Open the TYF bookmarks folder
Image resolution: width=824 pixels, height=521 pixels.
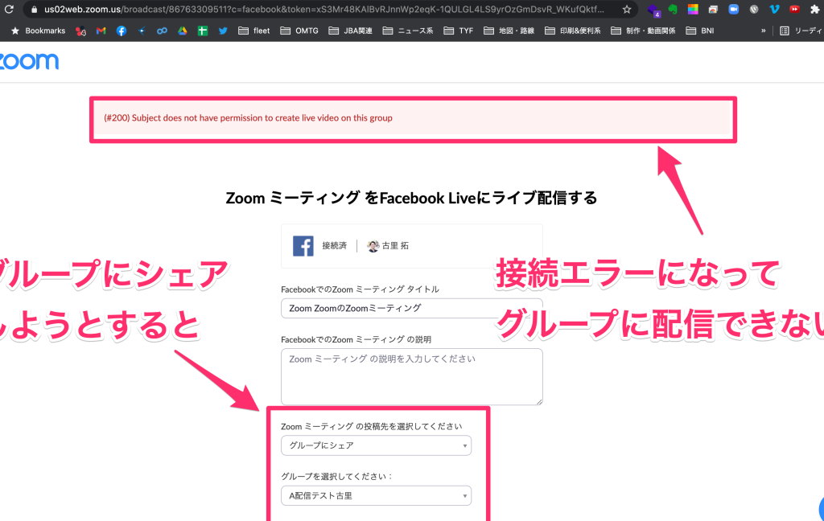[x=458, y=31]
